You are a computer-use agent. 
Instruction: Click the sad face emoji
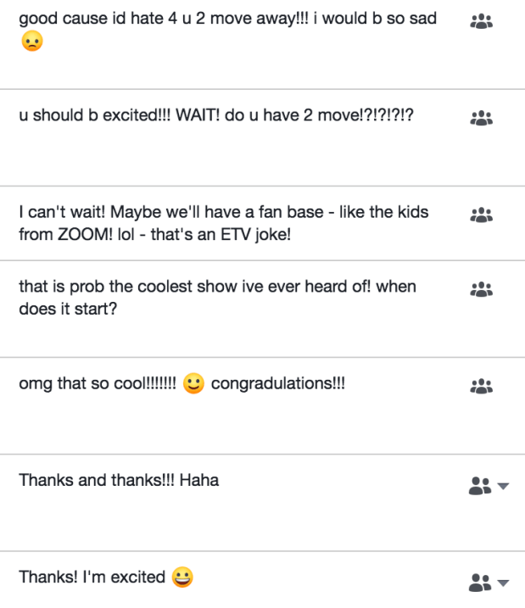[x=31, y=42]
